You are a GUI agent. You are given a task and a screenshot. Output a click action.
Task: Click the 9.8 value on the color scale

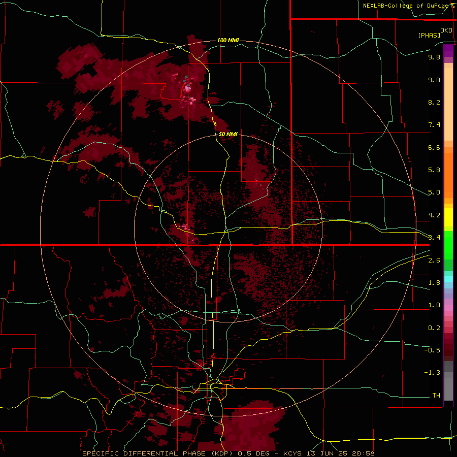pos(434,57)
